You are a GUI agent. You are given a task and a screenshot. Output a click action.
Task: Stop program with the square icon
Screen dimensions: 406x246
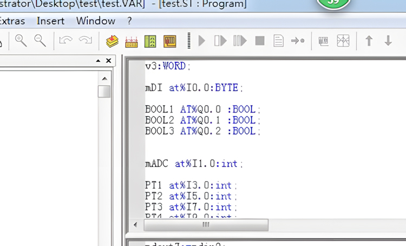[260, 41]
